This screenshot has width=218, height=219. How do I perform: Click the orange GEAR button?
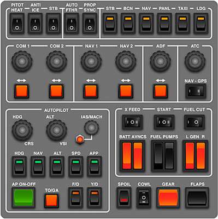(168, 198)
